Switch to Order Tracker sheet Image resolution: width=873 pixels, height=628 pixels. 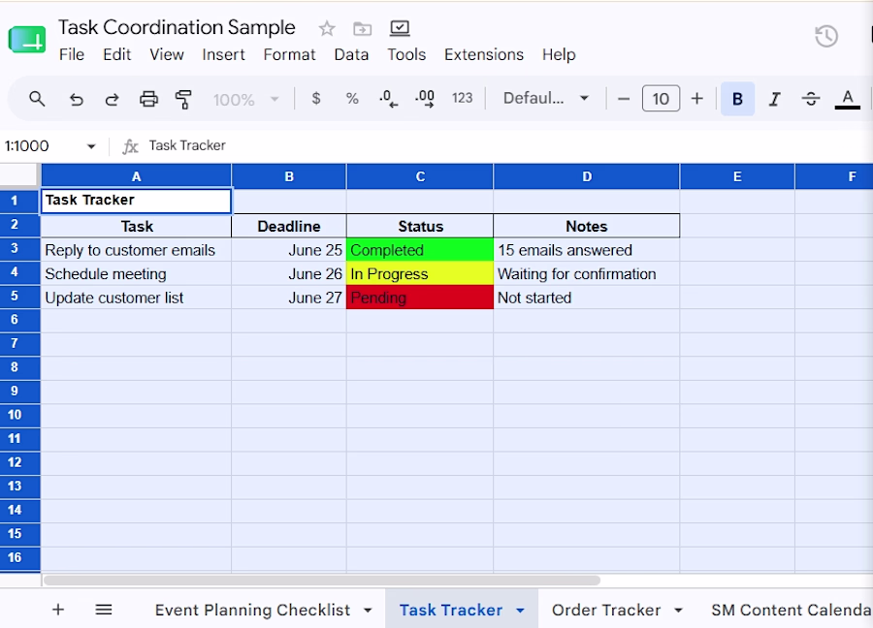click(606, 611)
